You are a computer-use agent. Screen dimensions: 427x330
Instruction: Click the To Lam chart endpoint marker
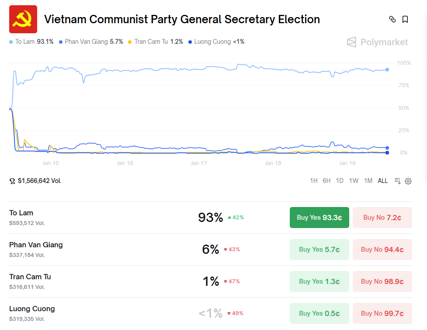coord(387,70)
